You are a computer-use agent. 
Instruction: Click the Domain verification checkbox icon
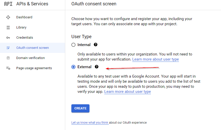(8, 58)
